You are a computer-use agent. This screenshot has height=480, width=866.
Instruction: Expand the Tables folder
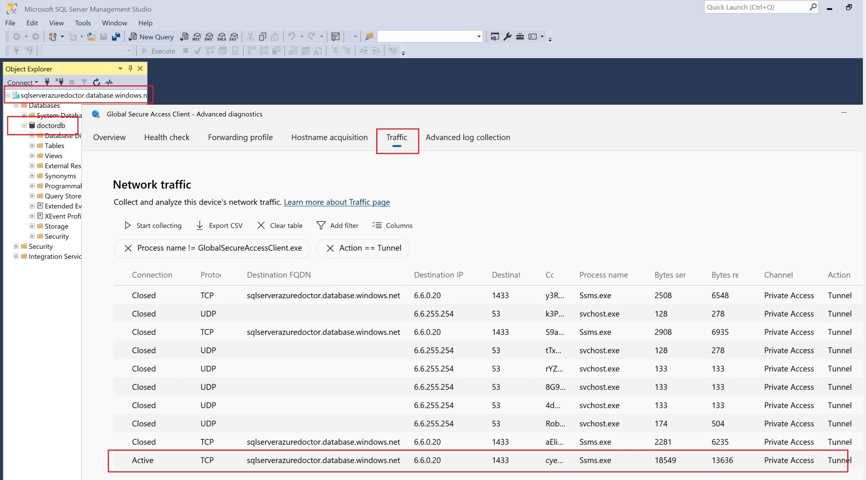point(32,145)
